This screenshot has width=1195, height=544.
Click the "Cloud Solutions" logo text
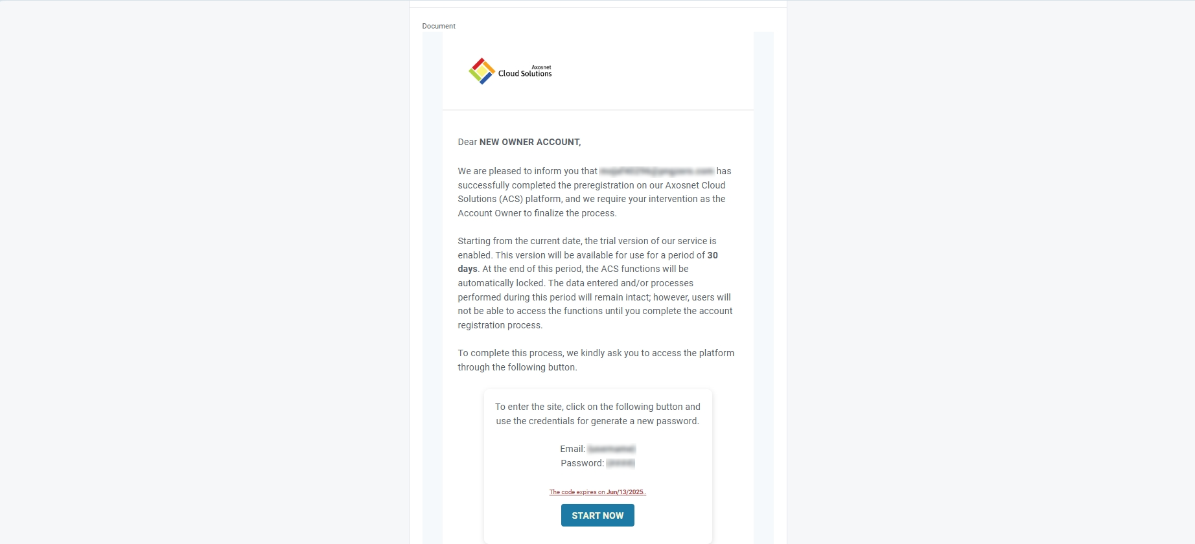pyautogui.click(x=525, y=74)
